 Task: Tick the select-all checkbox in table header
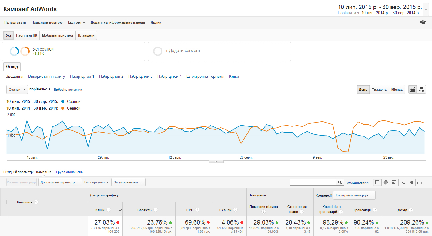pyautogui.click(x=5, y=202)
